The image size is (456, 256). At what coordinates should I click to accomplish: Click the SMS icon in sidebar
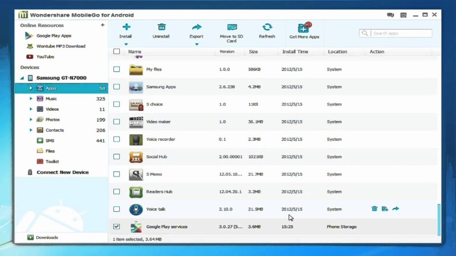coord(40,140)
